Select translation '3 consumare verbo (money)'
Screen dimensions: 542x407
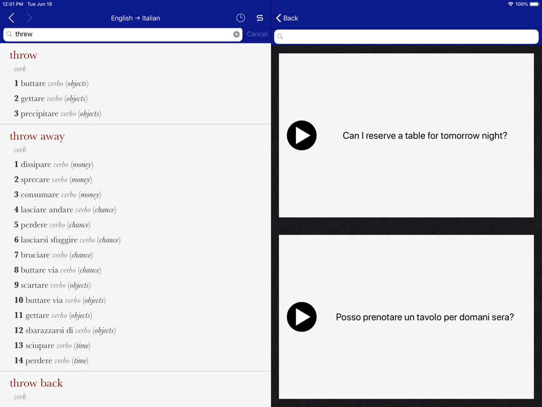coord(57,194)
